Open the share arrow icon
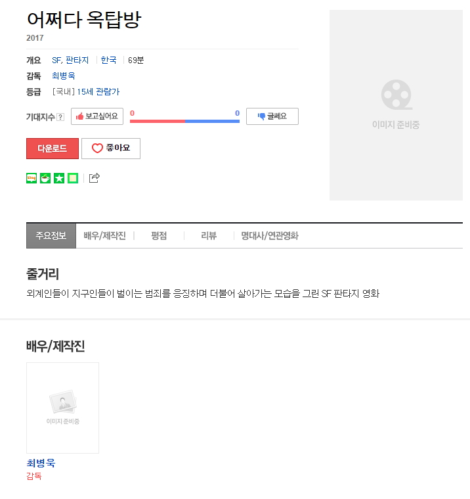This screenshot has width=470, height=499. point(94,178)
